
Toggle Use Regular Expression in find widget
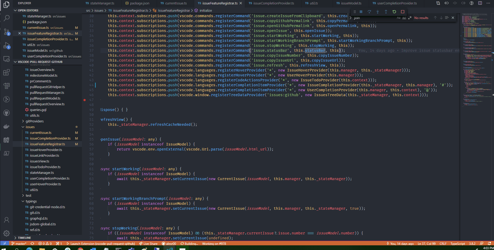pyautogui.click(x=410, y=18)
